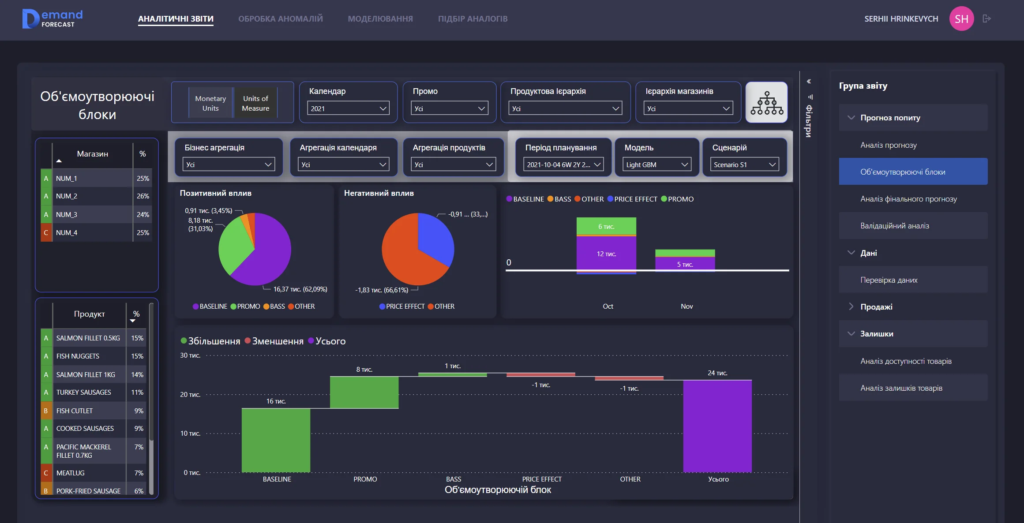Switch to Units of Measure view
Image resolution: width=1024 pixels, height=523 pixels.
pos(255,103)
